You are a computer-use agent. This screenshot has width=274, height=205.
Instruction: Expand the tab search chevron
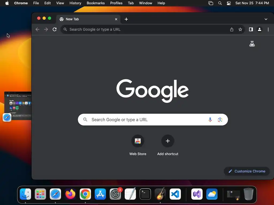click(266, 19)
